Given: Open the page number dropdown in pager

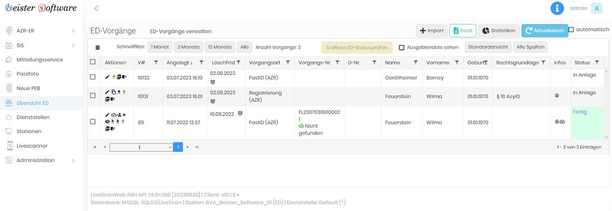Looking at the screenshot, I should tap(141, 147).
